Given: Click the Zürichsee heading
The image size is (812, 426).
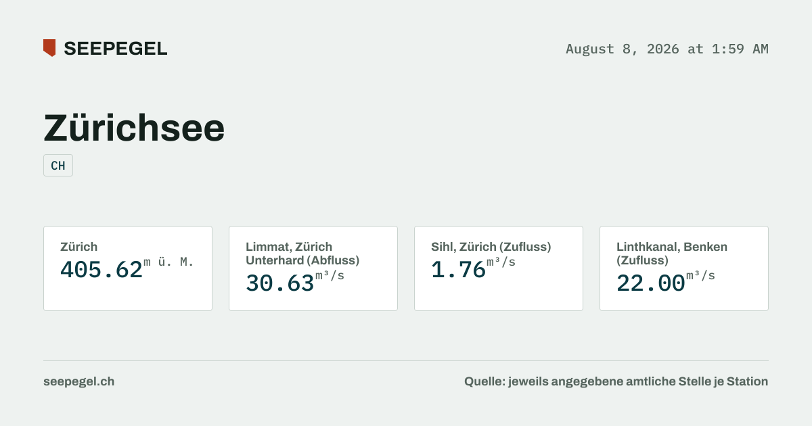Looking at the screenshot, I should [x=134, y=128].
